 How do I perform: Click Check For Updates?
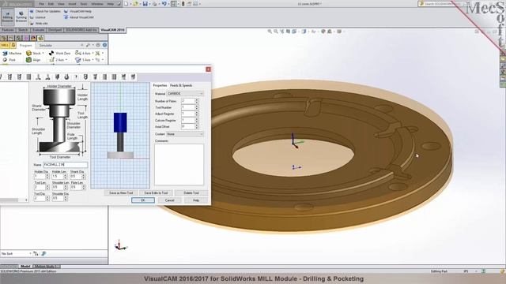coord(45,11)
